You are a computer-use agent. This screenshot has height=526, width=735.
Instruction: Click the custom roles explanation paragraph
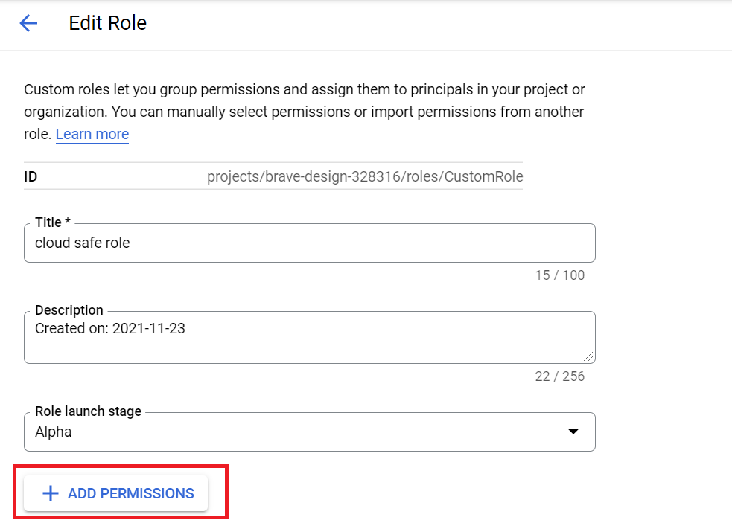point(305,112)
